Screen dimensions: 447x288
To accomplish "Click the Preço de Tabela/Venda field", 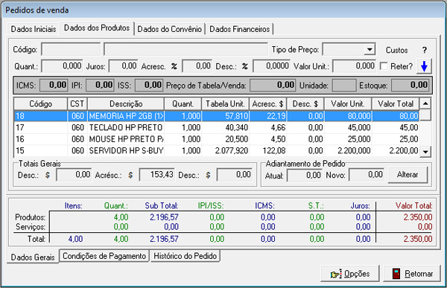I will point(273,85).
